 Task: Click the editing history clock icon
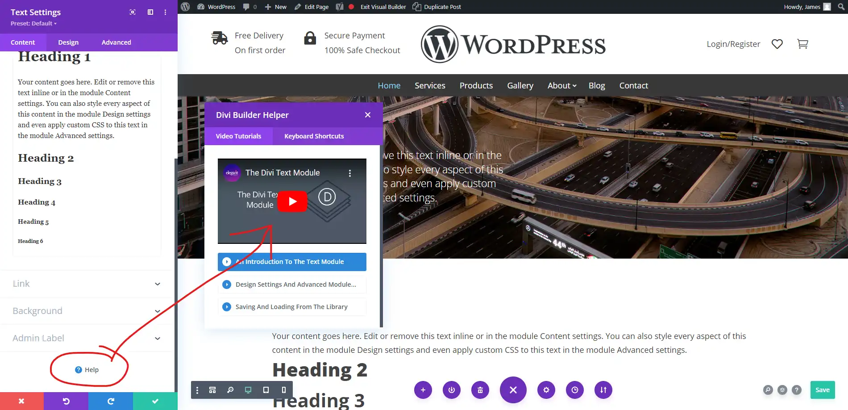point(574,390)
